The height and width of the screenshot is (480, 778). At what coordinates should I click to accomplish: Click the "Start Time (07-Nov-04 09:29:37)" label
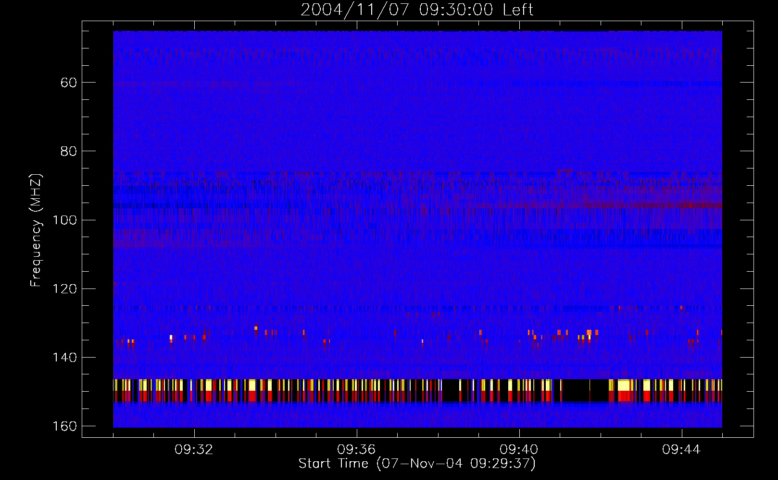pyautogui.click(x=417, y=464)
